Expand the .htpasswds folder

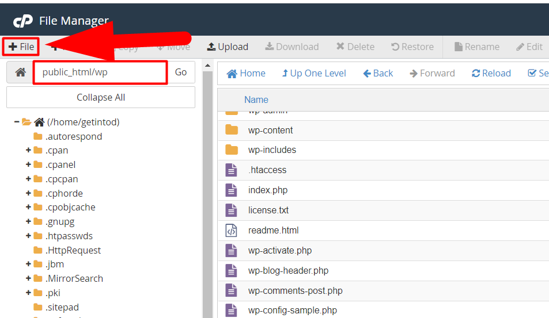(28, 236)
